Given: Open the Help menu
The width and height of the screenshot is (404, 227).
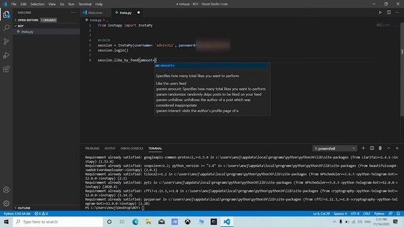Looking at the screenshot, I should pos(99,4).
